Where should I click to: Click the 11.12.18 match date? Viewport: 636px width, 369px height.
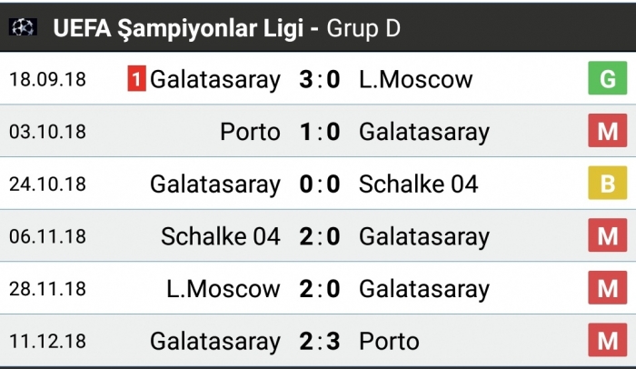click(x=47, y=342)
